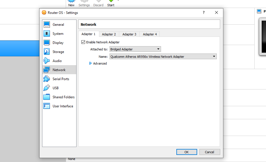
Task: Click the General category label
Action: point(58,24)
